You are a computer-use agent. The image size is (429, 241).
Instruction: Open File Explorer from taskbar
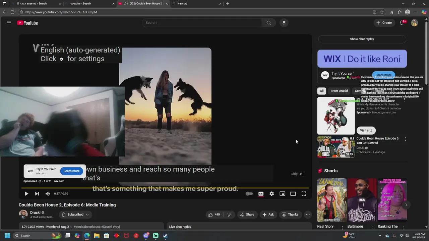[x=97, y=236]
